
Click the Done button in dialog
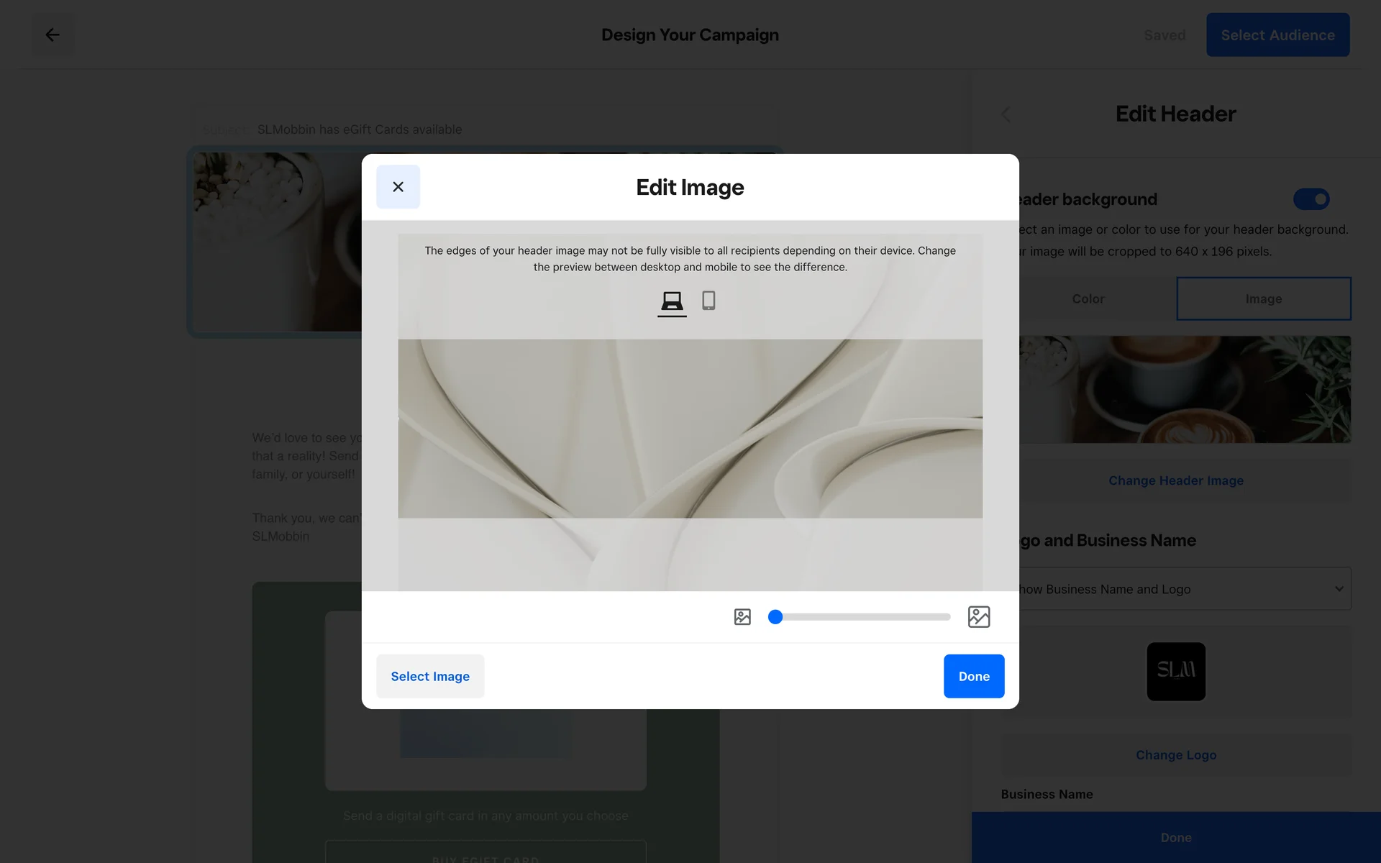point(973,676)
